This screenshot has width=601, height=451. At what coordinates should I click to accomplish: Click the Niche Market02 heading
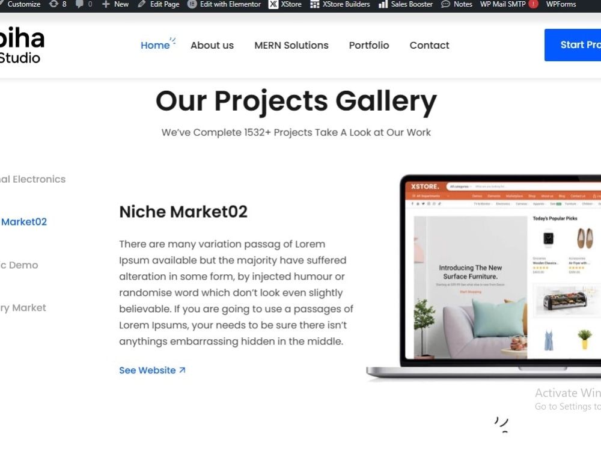pos(183,212)
